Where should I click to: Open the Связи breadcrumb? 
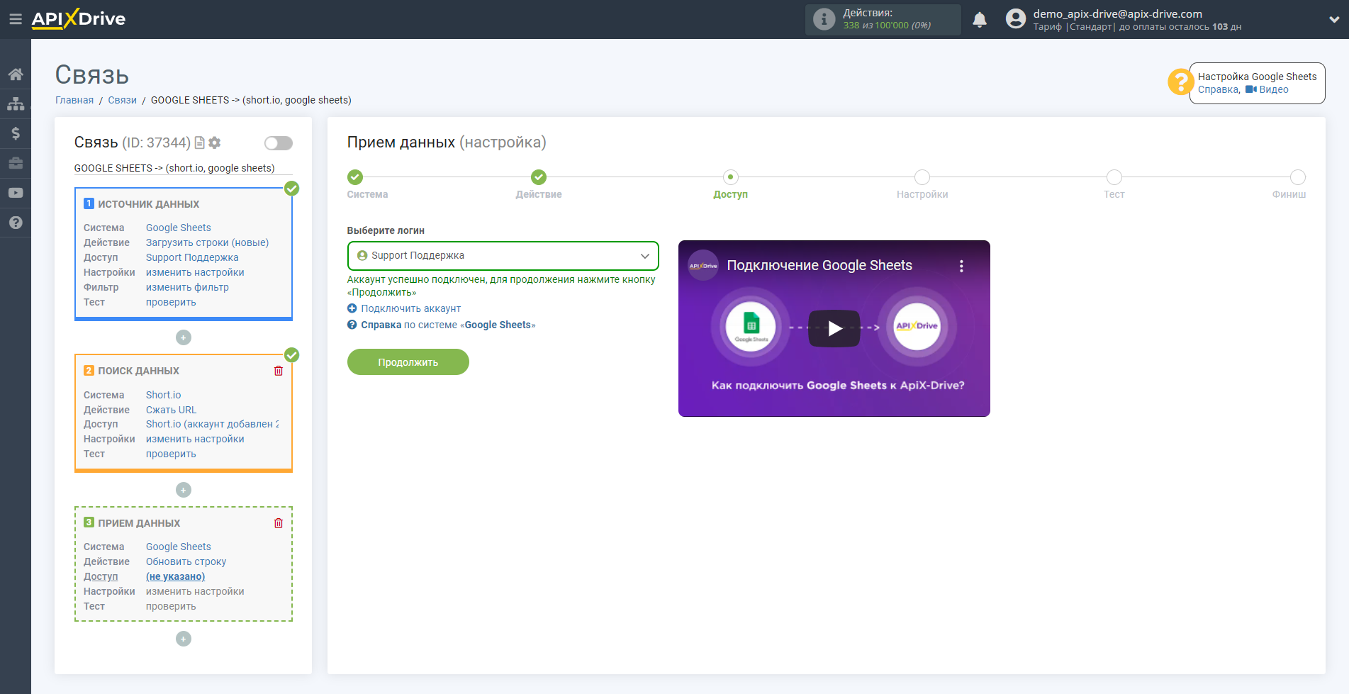(x=122, y=100)
